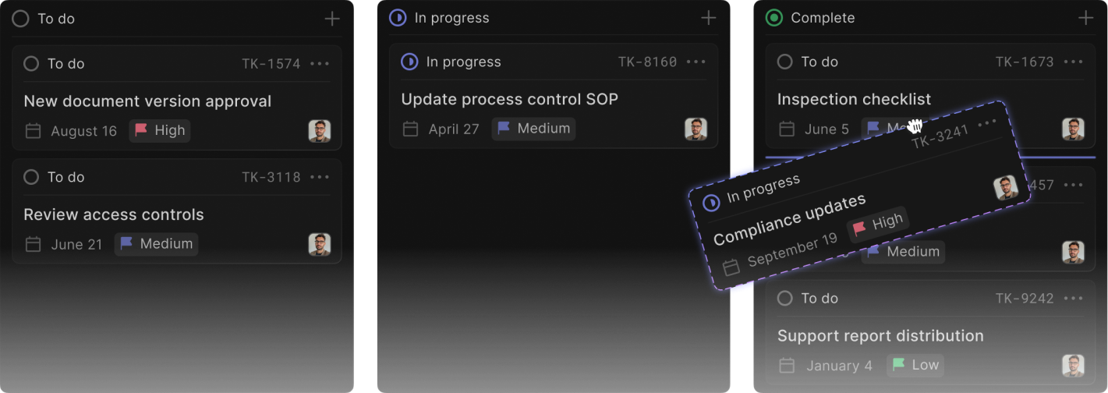Open the assignee avatar on Update process control SOP

pyautogui.click(x=696, y=129)
